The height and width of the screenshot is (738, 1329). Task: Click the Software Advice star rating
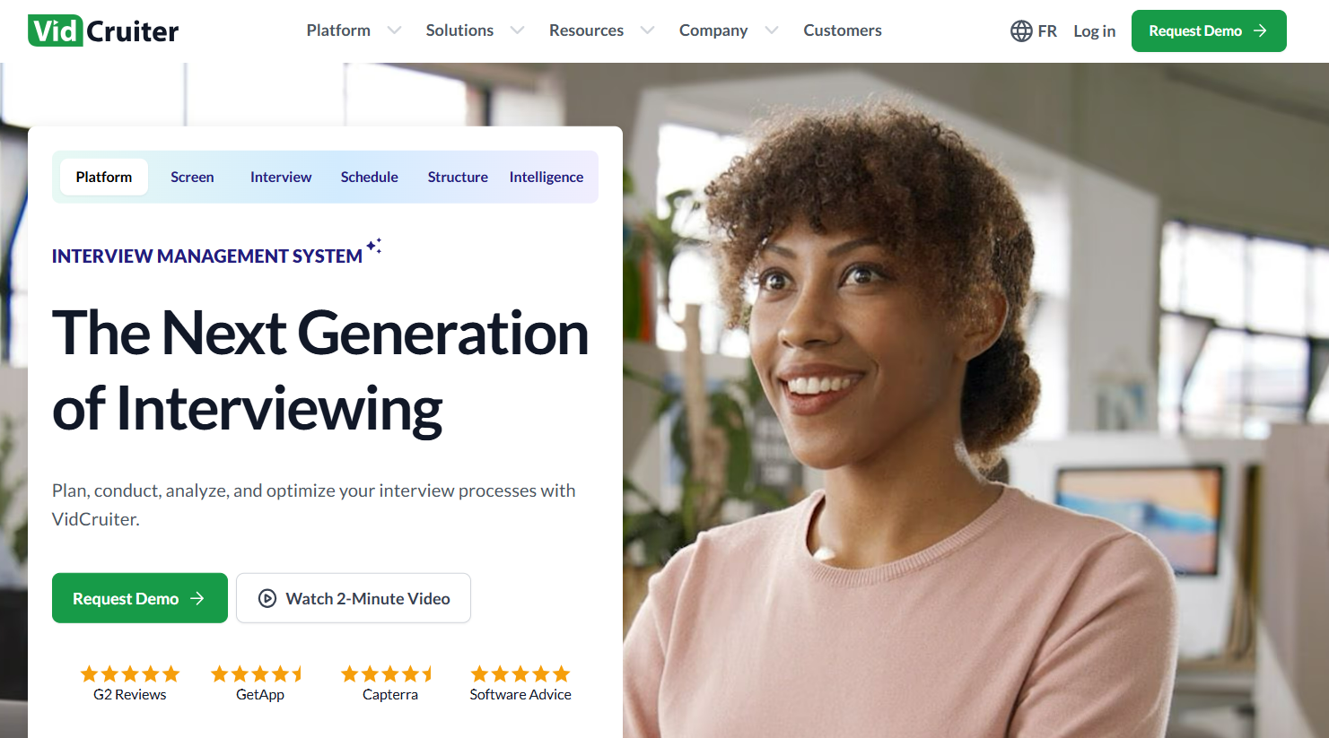click(520, 674)
